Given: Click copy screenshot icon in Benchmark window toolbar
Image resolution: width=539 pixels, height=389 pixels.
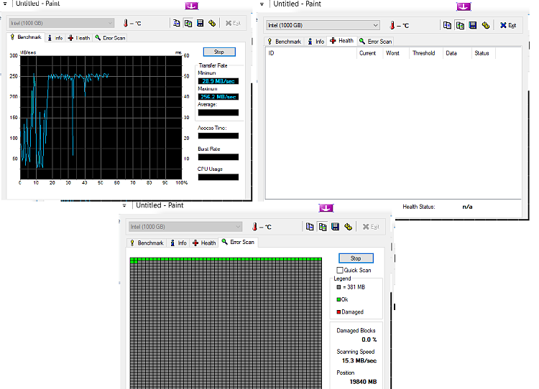Looking at the screenshot, I should tap(188, 23).
